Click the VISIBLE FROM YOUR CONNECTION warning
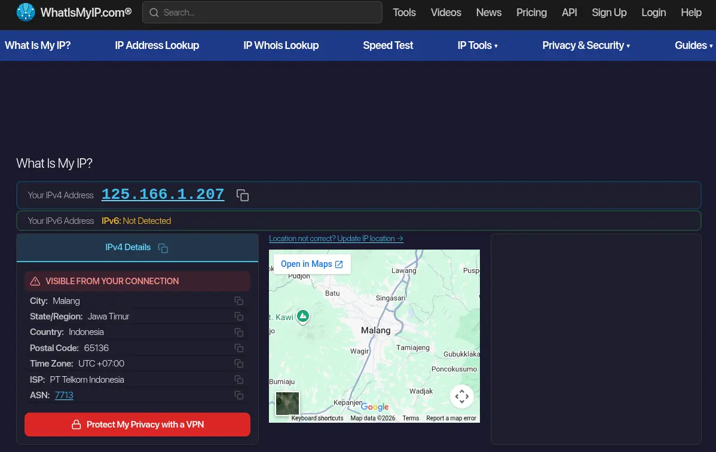 137,281
